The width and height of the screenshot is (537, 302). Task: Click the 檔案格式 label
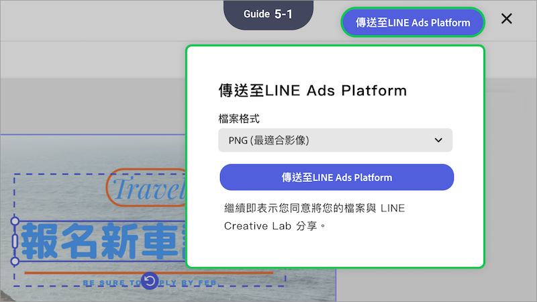point(239,119)
